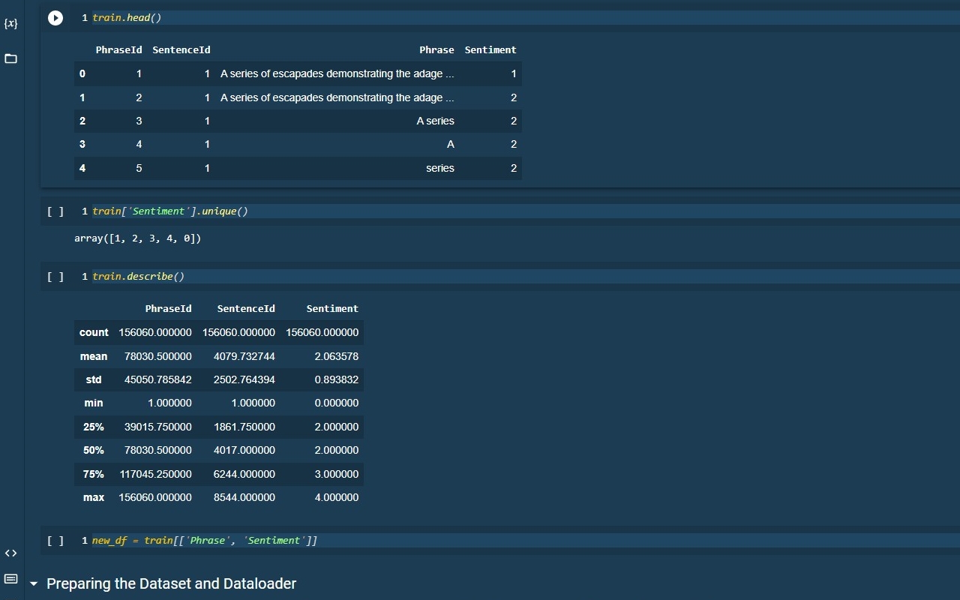Click the mean row label in the statistics table

tap(94, 355)
